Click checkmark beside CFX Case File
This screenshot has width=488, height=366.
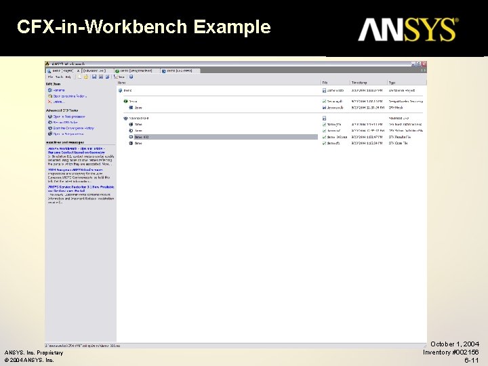pyautogui.click(x=324, y=143)
